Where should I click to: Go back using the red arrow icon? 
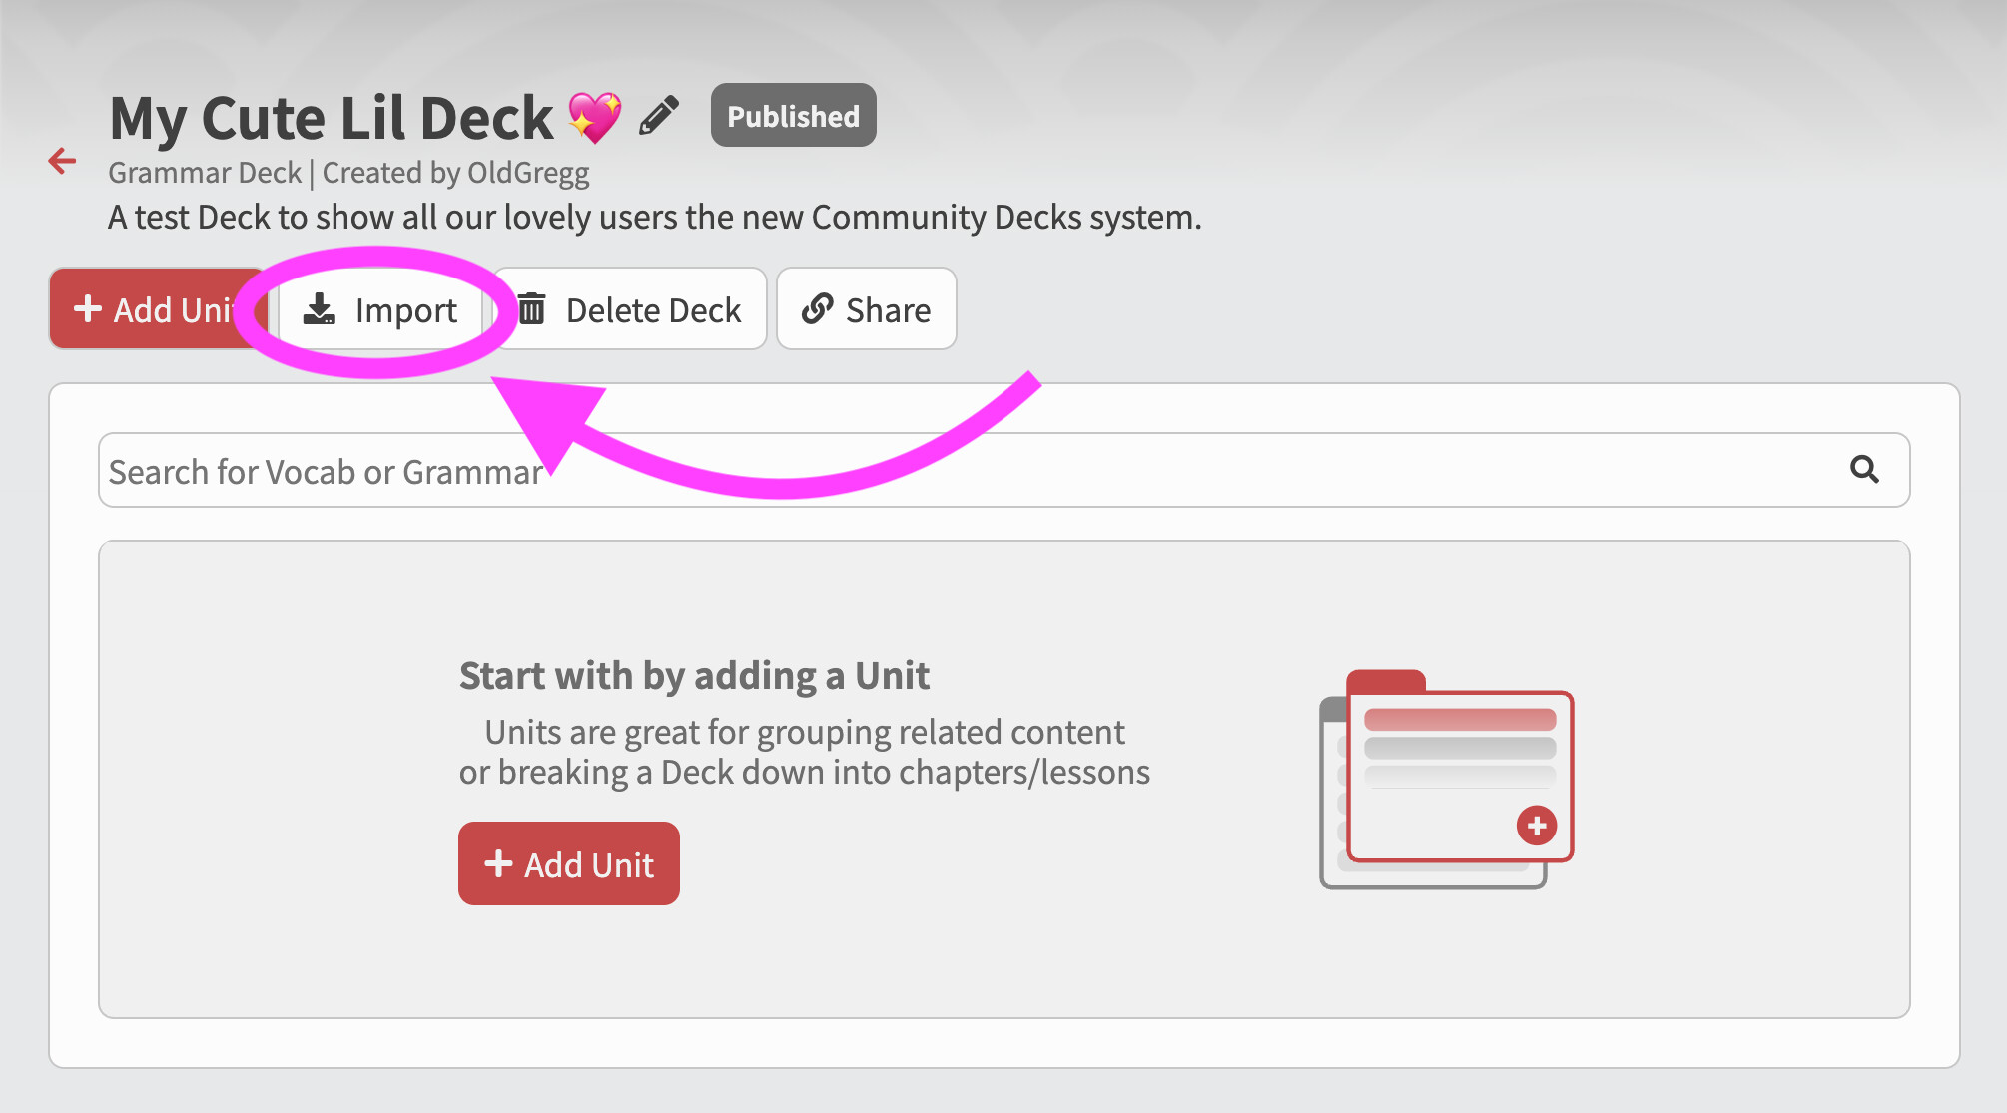(x=62, y=160)
